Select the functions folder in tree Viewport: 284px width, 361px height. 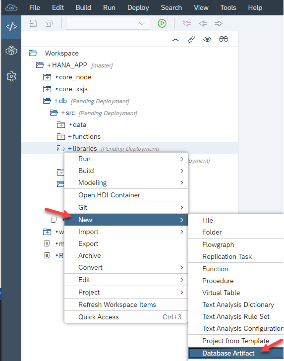point(87,136)
